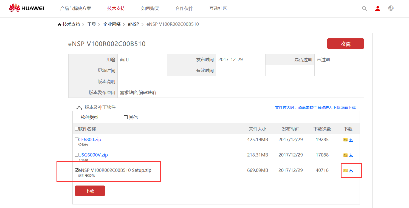Click the red 收藏 button
The image size is (409, 208).
click(345, 44)
